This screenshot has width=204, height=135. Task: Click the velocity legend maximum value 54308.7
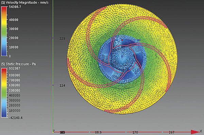tap(15, 7)
